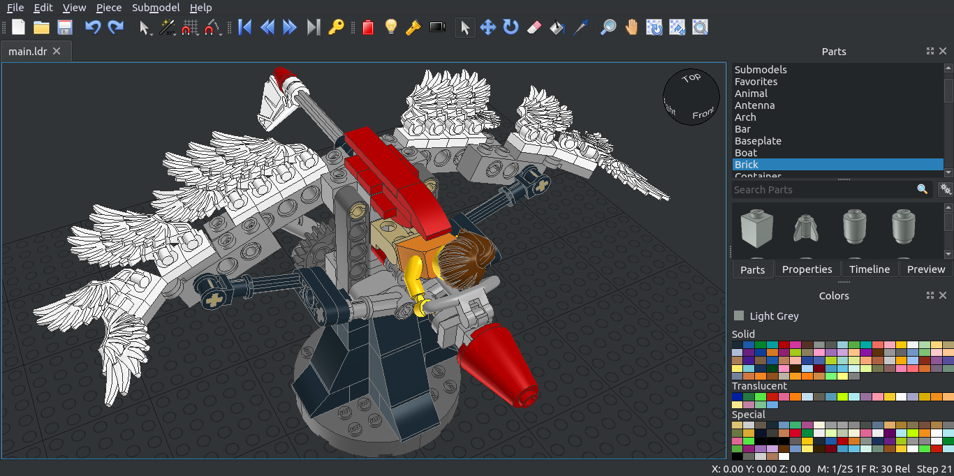Select Baseplate in the parts category list
This screenshot has height=476, width=954.
[758, 141]
